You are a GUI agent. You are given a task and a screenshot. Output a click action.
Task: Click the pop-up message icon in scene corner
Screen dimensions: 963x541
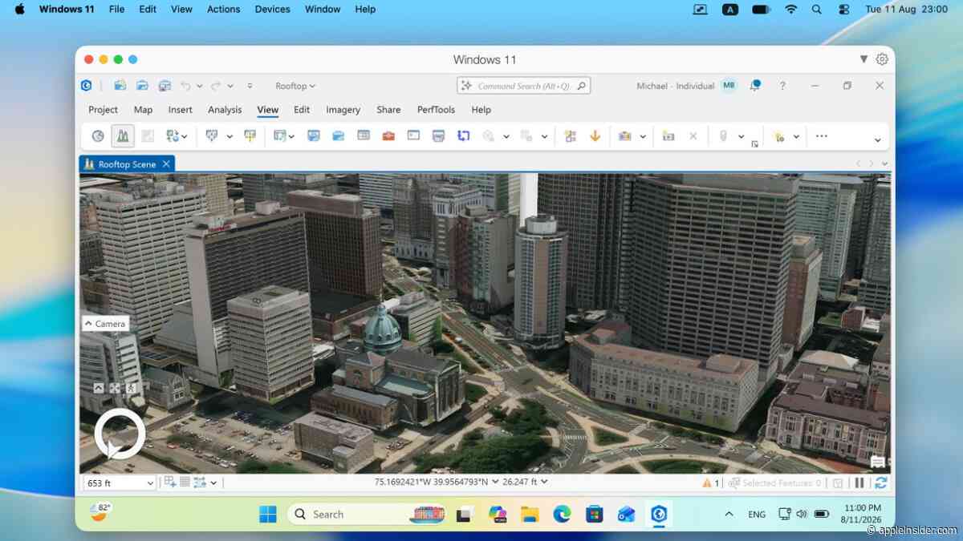[x=878, y=462]
